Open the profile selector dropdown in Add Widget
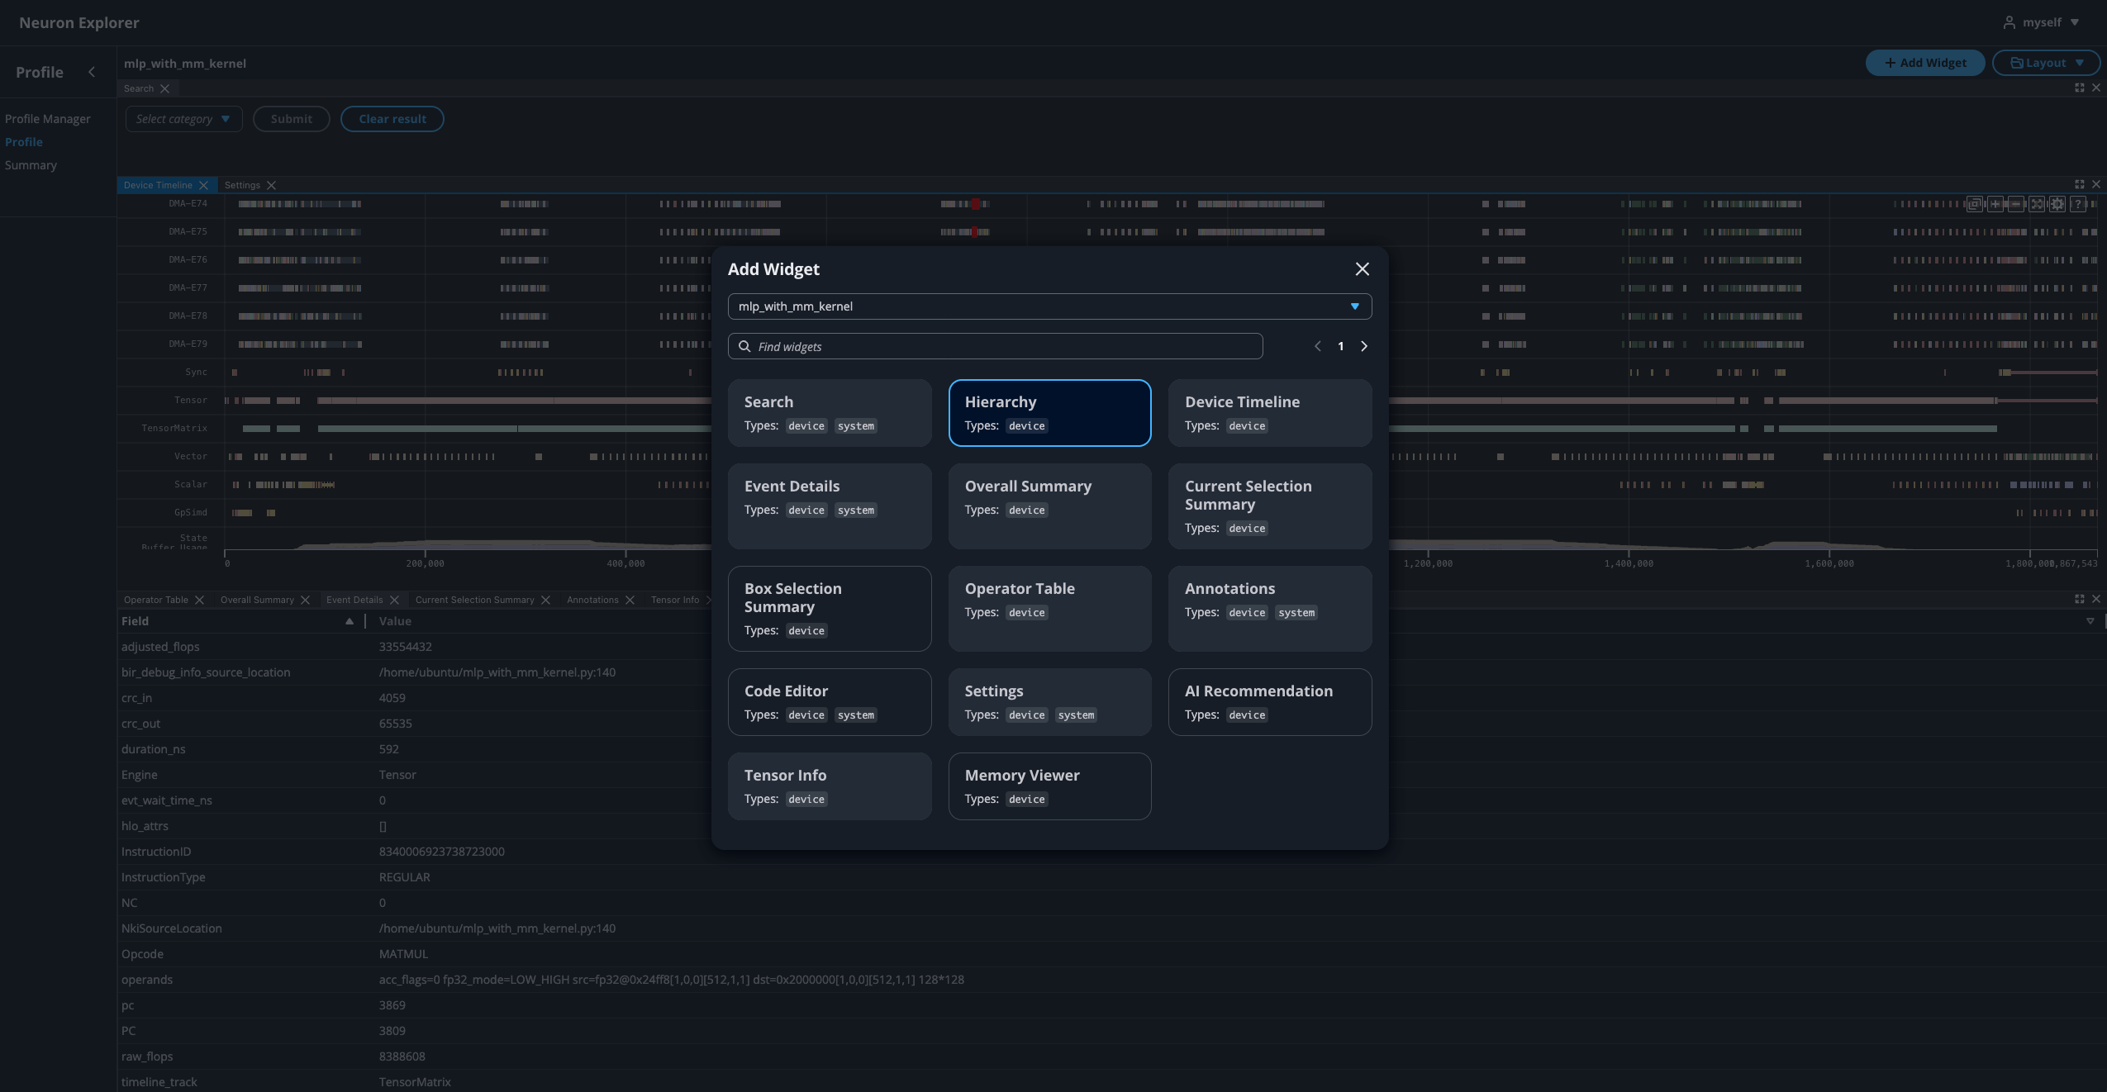 pos(1049,306)
